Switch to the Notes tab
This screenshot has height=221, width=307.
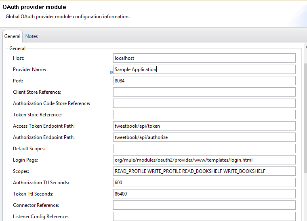[x=32, y=36]
